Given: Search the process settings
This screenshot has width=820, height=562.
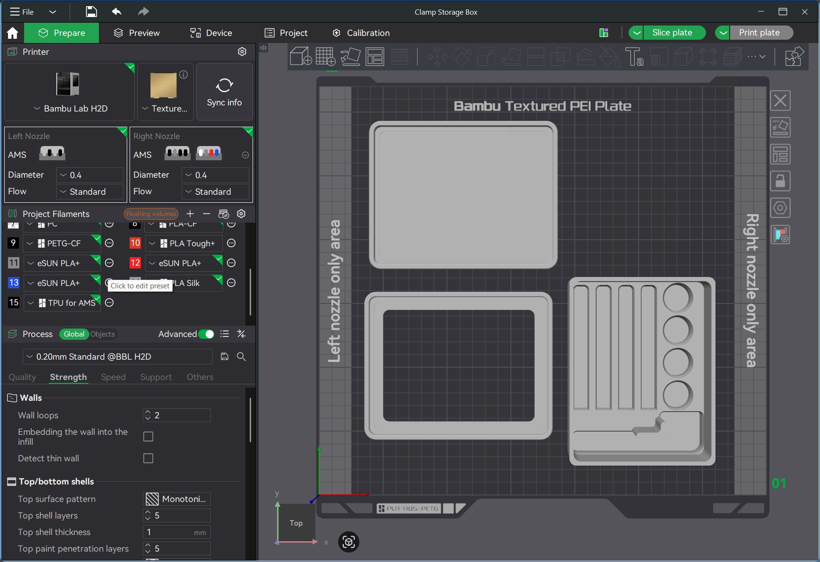Looking at the screenshot, I should coord(241,356).
